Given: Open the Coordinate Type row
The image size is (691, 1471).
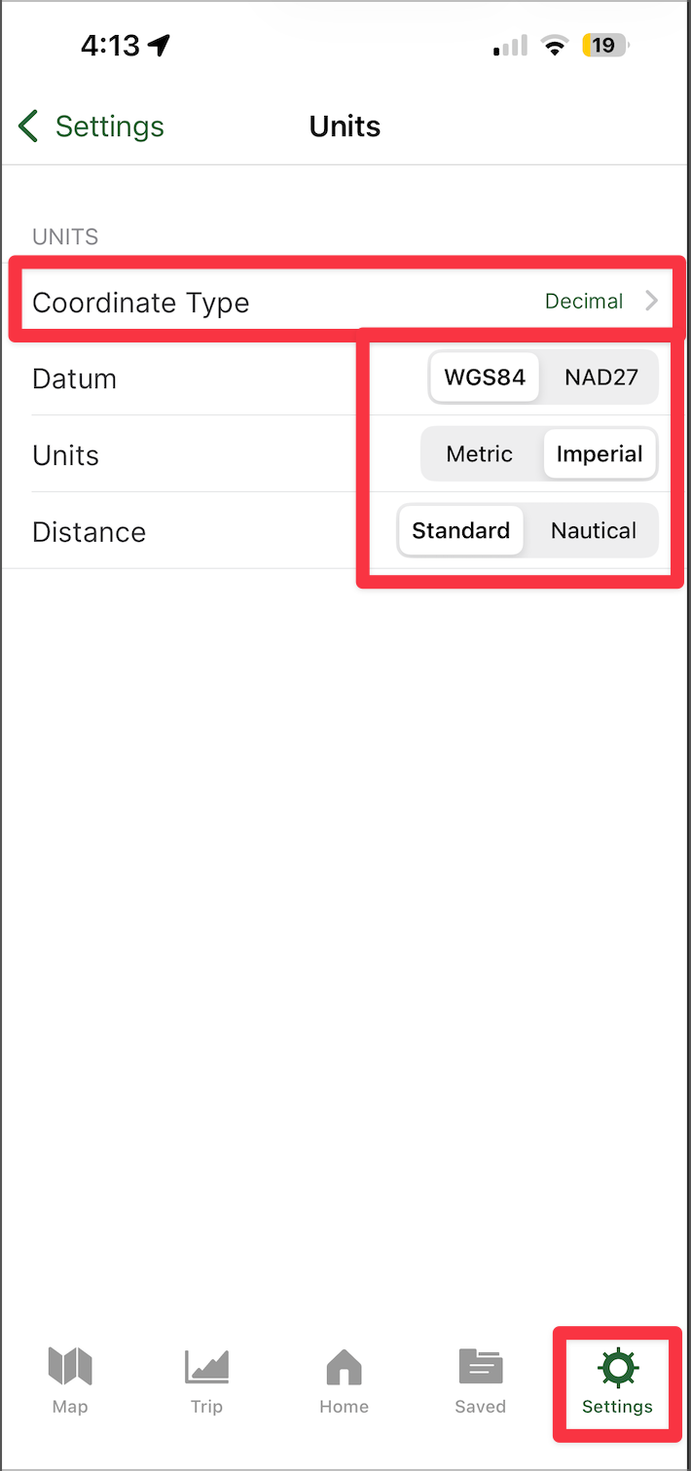Looking at the screenshot, I should tap(345, 303).
